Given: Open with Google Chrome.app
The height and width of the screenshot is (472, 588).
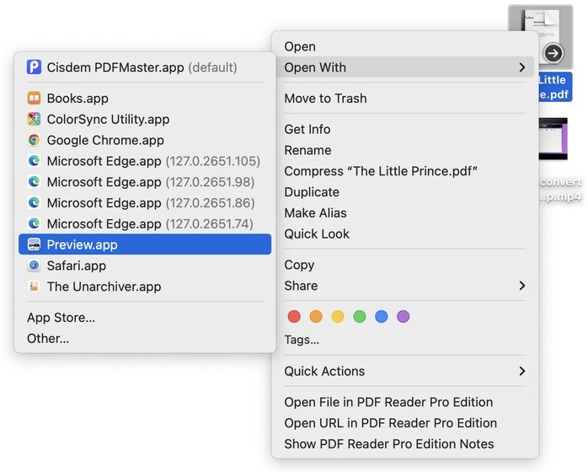Looking at the screenshot, I should point(145,140).
